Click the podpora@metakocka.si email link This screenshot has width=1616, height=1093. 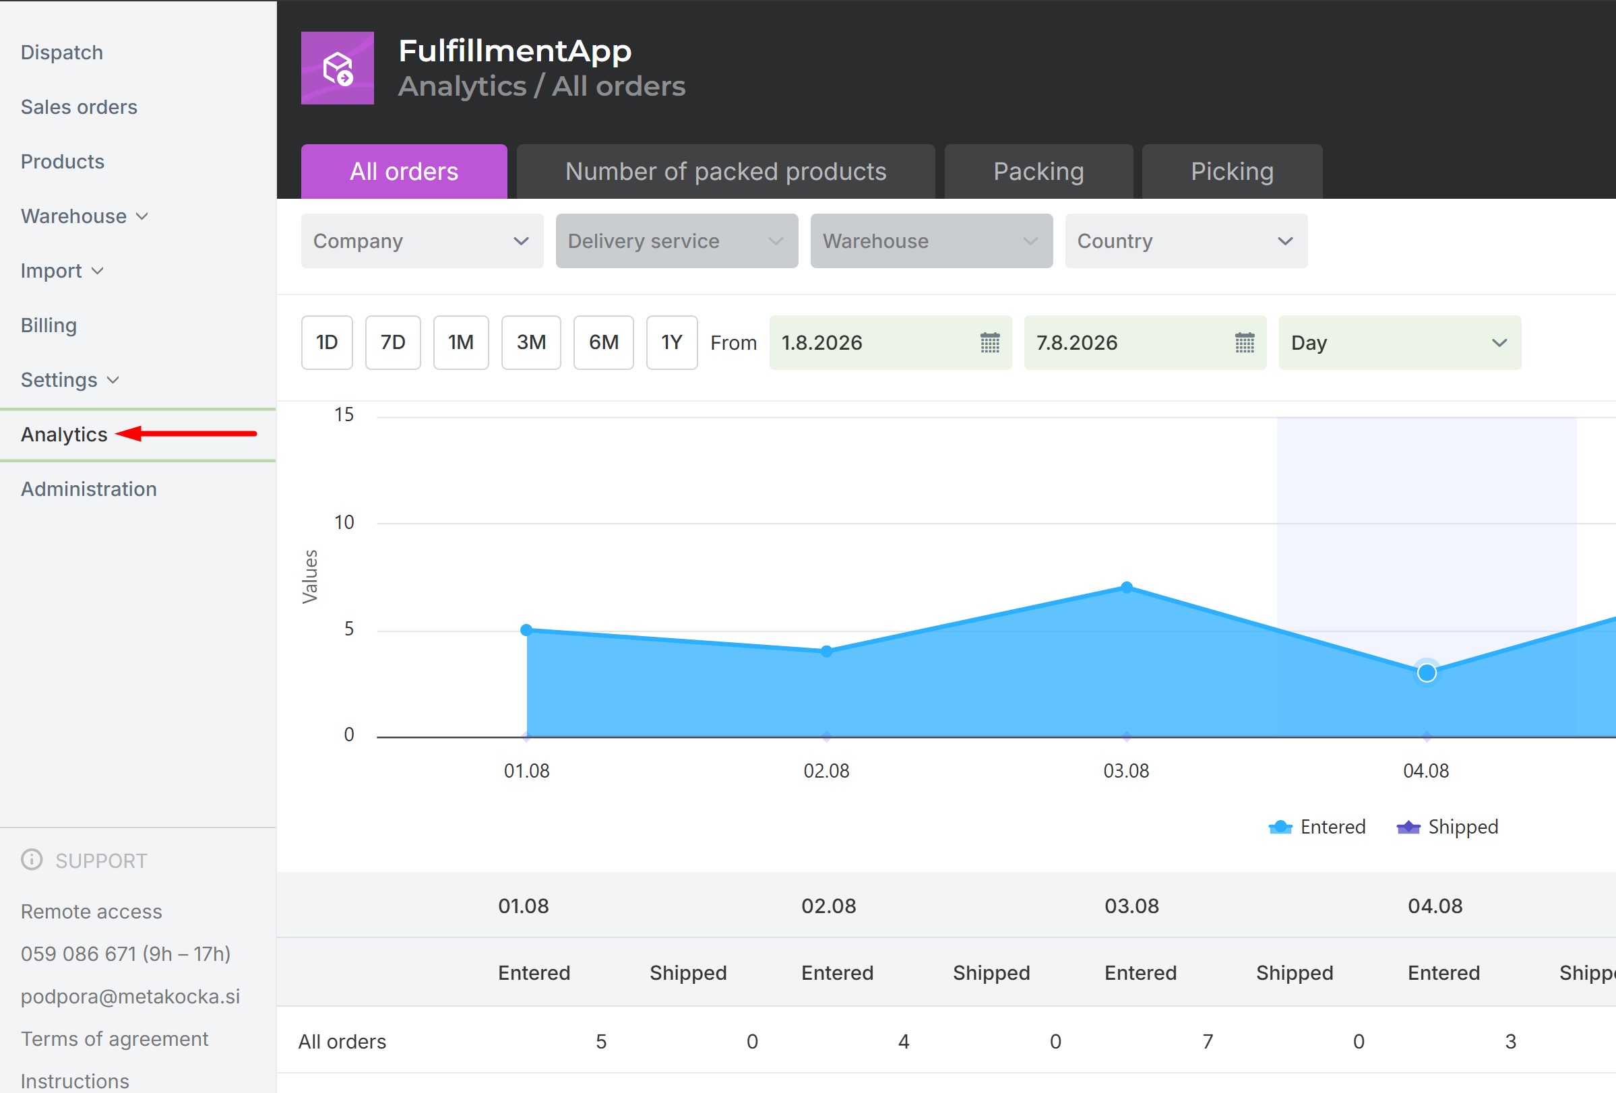pyautogui.click(x=130, y=997)
